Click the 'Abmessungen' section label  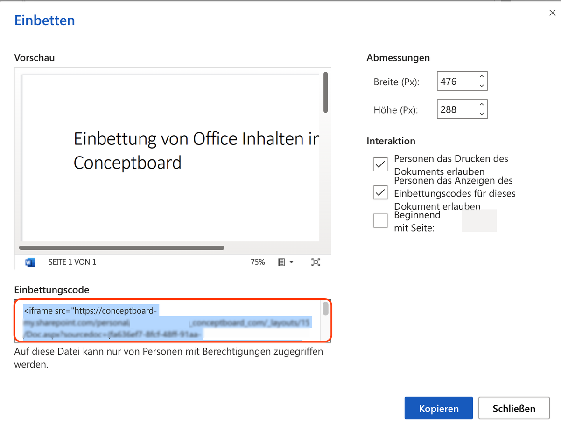coord(398,58)
